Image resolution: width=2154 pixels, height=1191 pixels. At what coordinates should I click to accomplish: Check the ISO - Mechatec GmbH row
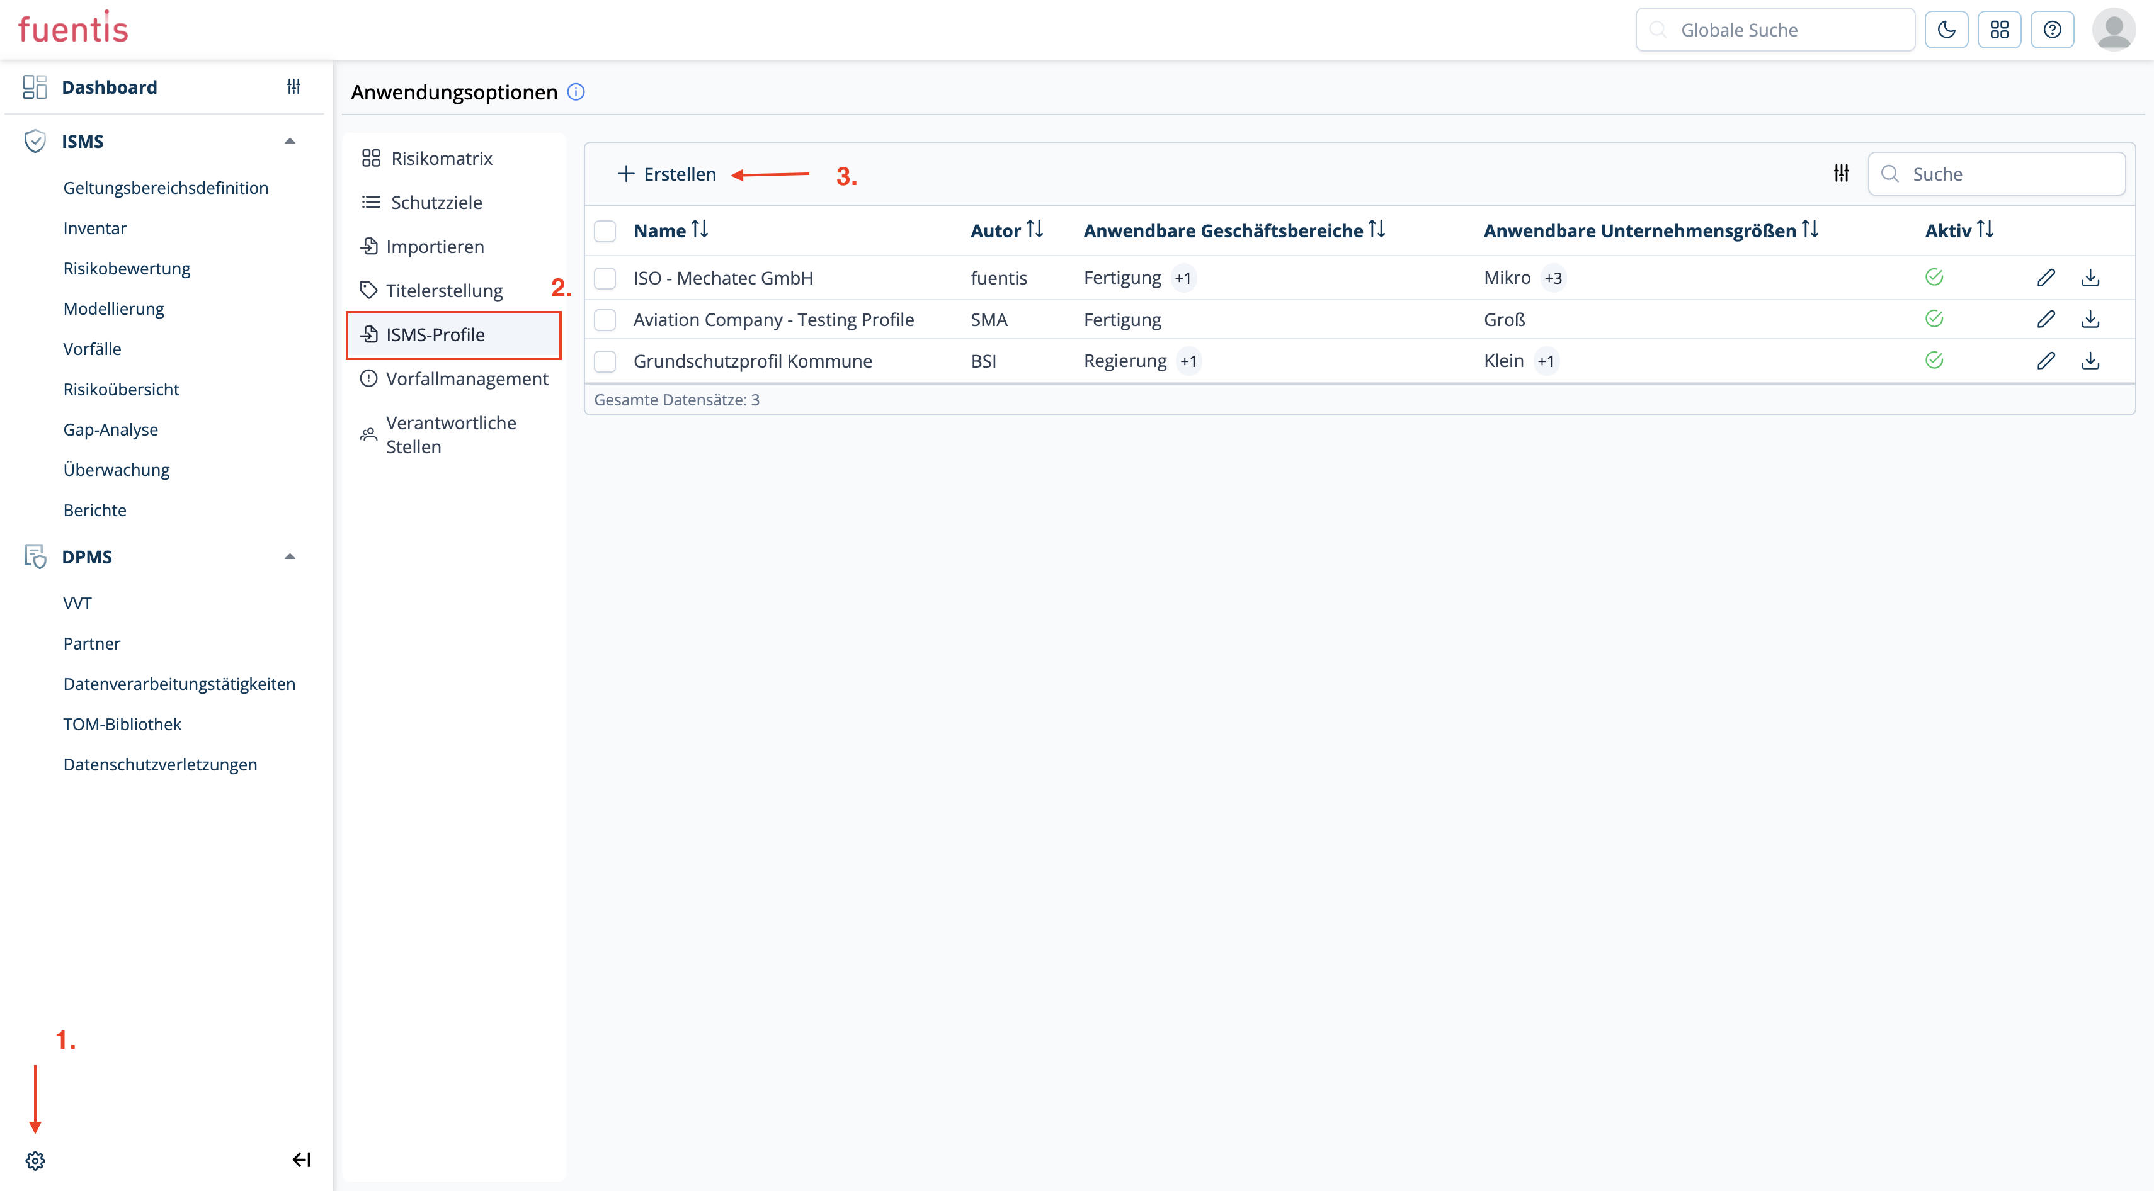(605, 278)
